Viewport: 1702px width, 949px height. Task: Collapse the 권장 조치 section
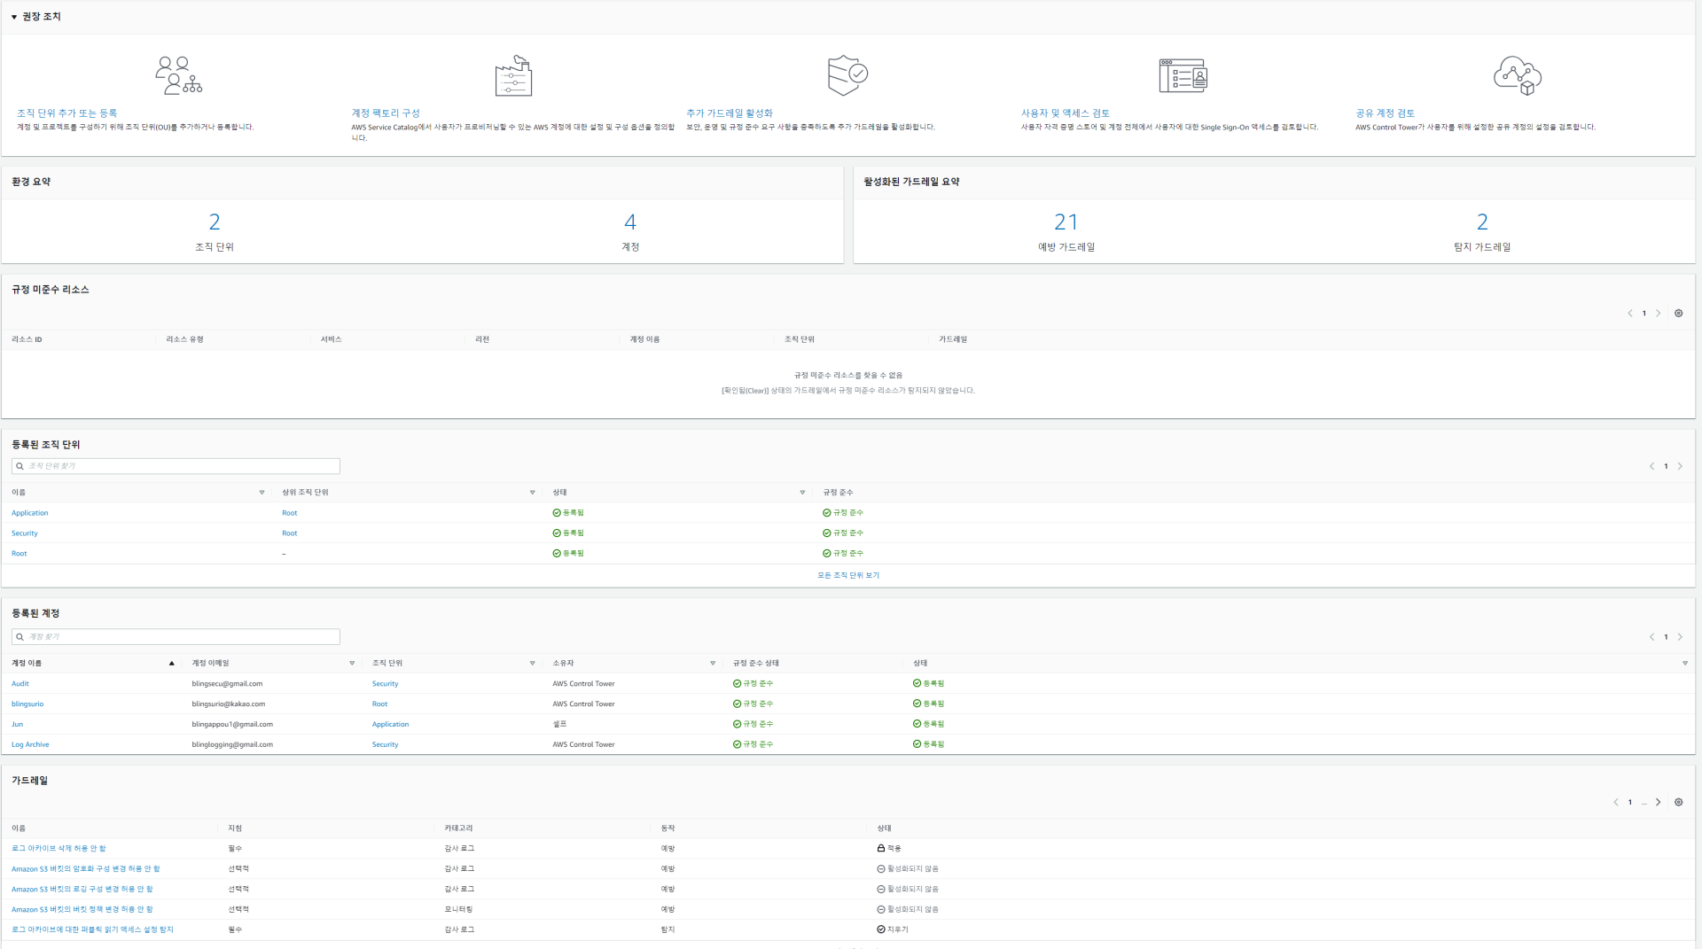click(14, 17)
